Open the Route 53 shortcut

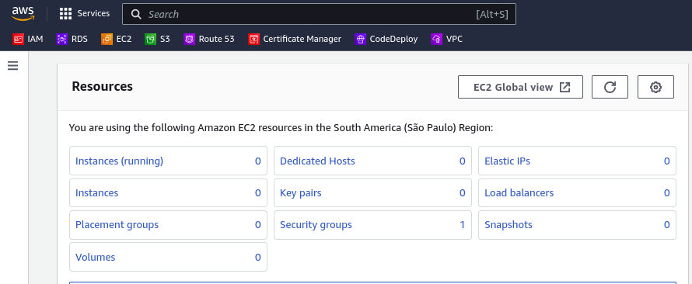tap(209, 40)
